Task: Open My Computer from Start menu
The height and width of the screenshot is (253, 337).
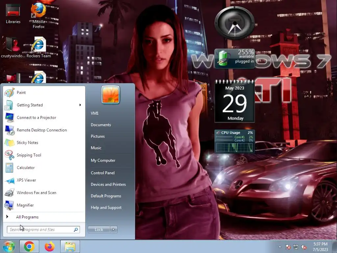Action: point(103,160)
